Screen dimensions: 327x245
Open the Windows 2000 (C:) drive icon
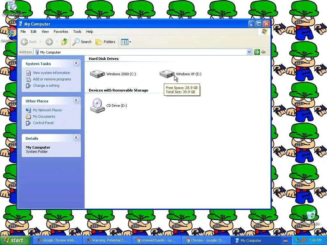pos(97,74)
